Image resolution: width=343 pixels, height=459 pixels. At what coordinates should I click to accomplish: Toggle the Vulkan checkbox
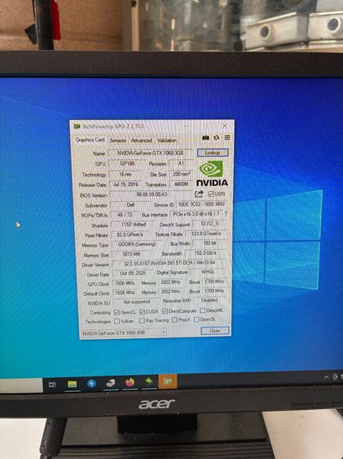(117, 321)
